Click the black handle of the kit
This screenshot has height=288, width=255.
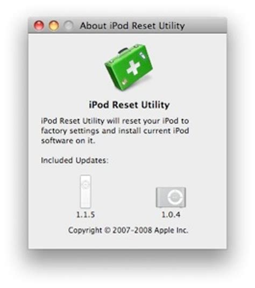pyautogui.click(x=123, y=50)
